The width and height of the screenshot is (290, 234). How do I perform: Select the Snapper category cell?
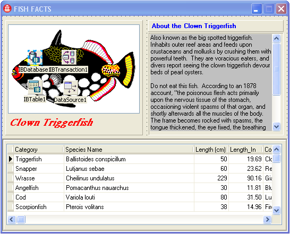coord(39,169)
